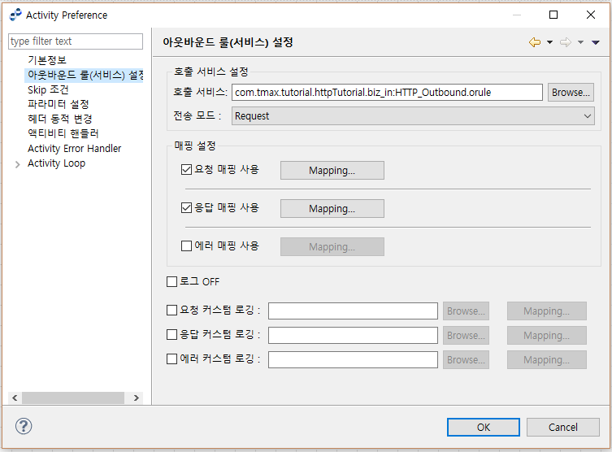The height and width of the screenshot is (452, 612).
Task: Open Mapping for 요청 매핑 사용
Action: tap(332, 171)
